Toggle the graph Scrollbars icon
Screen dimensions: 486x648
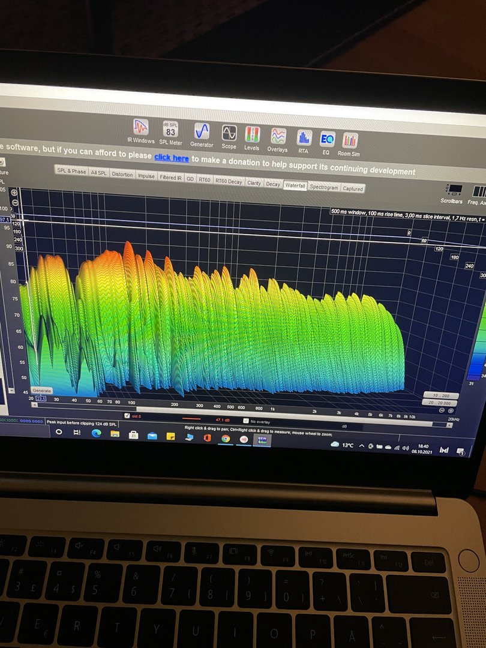(x=452, y=194)
